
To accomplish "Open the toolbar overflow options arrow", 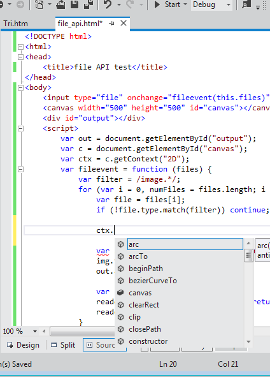I will point(258,7).
